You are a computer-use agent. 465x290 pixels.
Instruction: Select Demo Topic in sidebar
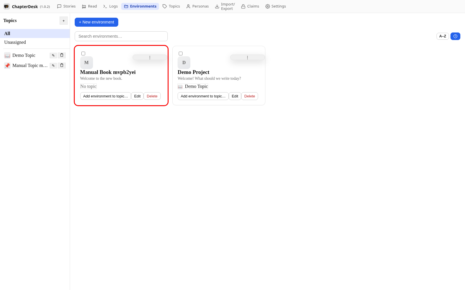pos(24,55)
